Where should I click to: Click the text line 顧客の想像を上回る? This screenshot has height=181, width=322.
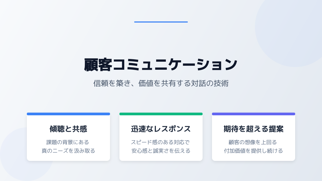click(254, 142)
